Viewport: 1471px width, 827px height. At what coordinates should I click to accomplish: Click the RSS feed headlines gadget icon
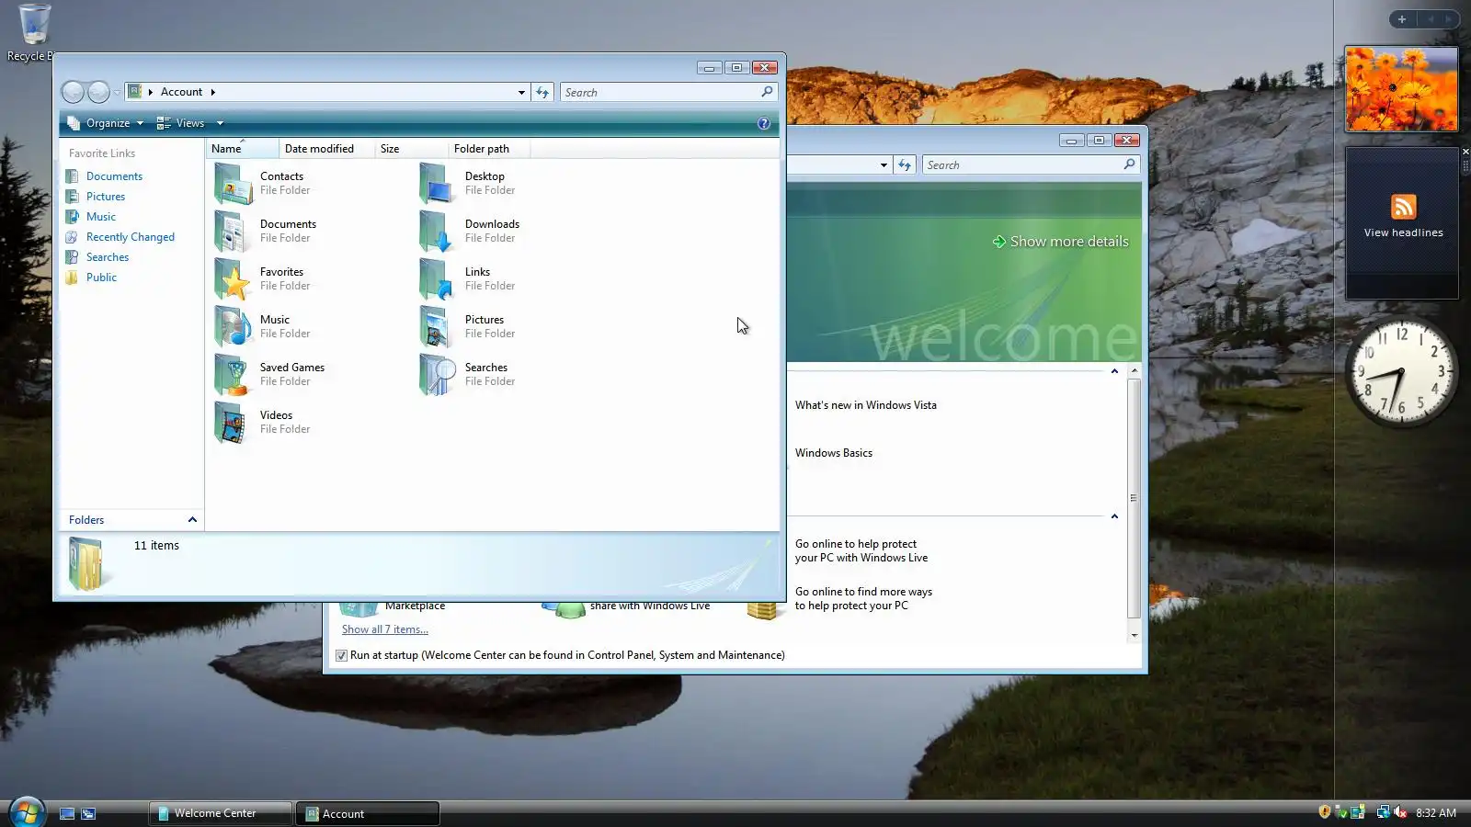click(1403, 207)
